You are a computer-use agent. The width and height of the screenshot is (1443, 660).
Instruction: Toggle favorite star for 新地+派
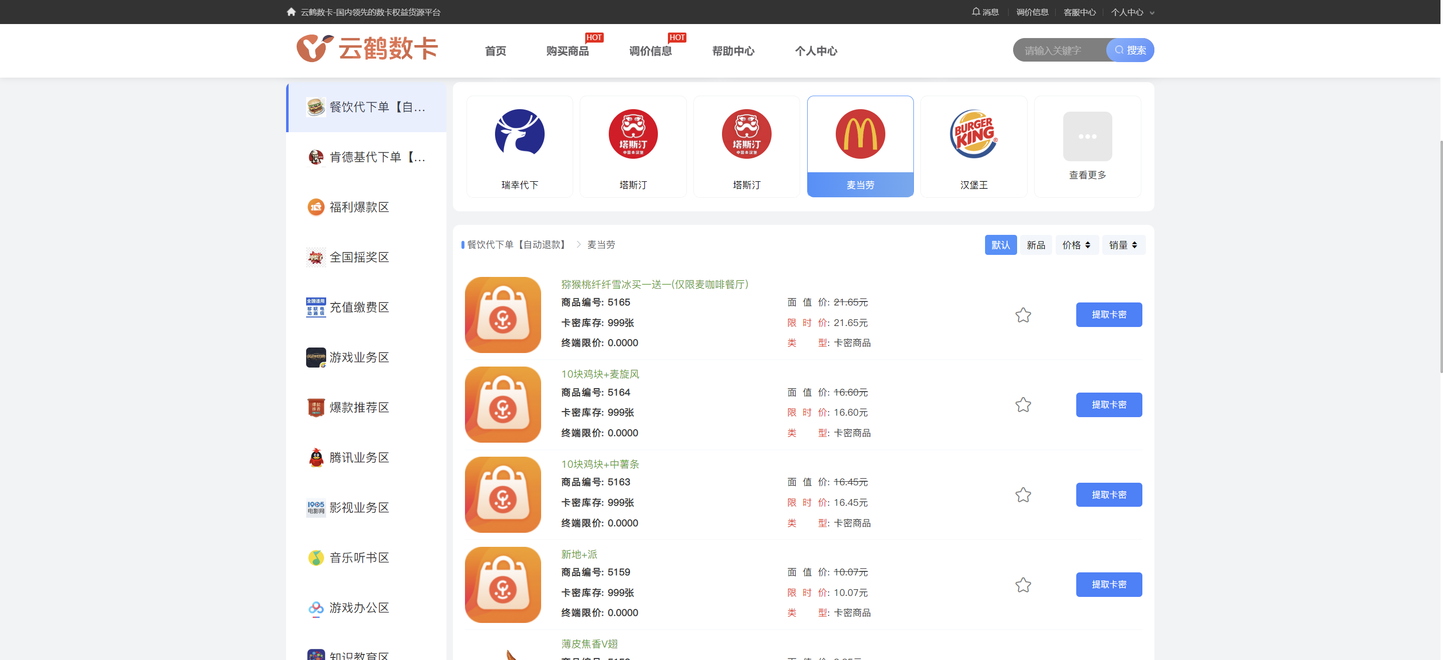[1023, 585]
